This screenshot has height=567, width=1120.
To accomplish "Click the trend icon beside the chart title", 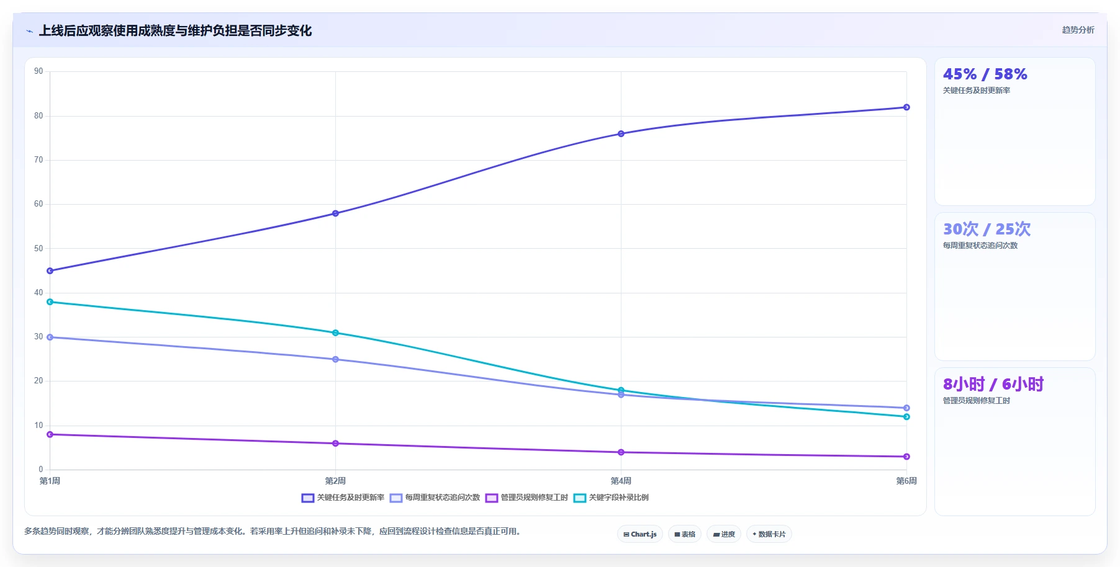I will [30, 31].
